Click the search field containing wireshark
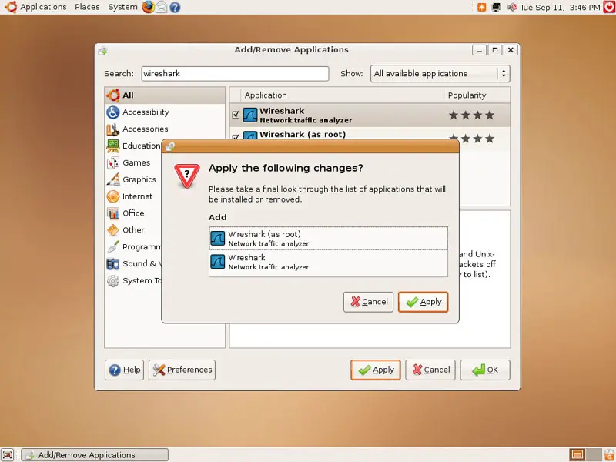 tap(233, 74)
